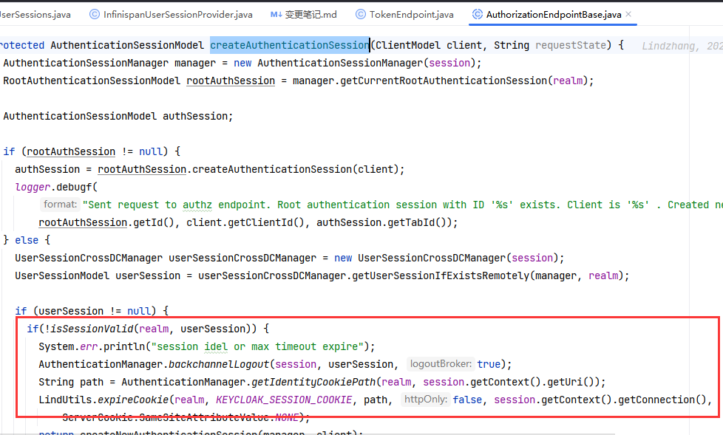Click the createAuthenticationSession method name
Viewport: 723px width, 435px height.
click(290, 45)
